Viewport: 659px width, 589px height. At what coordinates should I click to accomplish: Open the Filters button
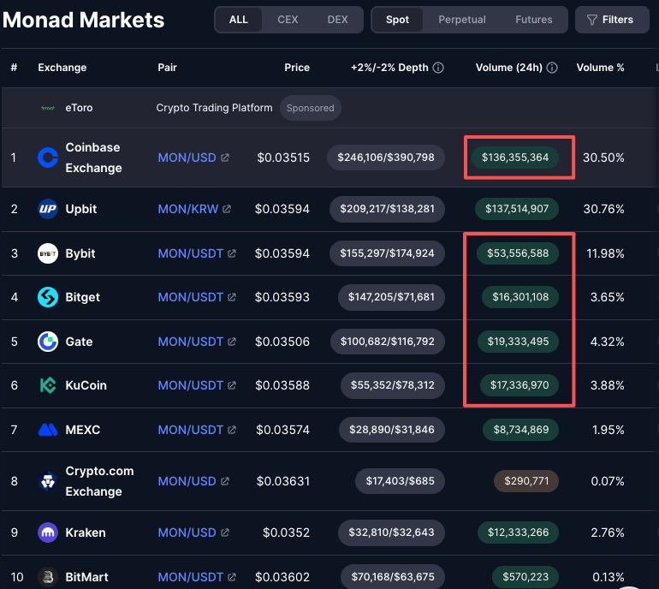pos(612,20)
